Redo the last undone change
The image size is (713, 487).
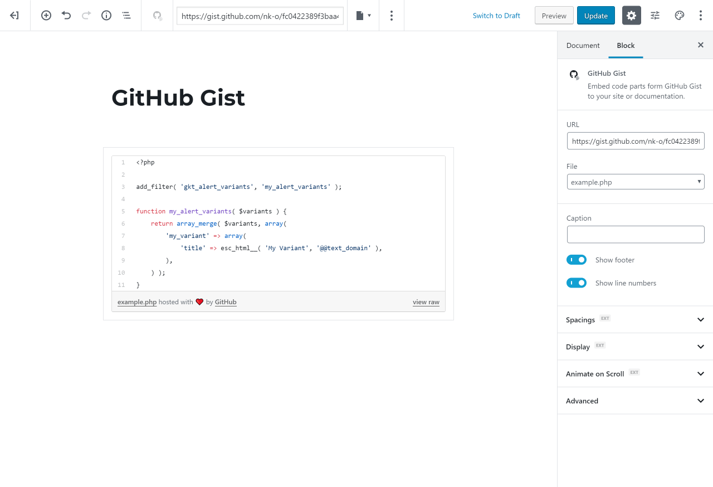(x=86, y=16)
